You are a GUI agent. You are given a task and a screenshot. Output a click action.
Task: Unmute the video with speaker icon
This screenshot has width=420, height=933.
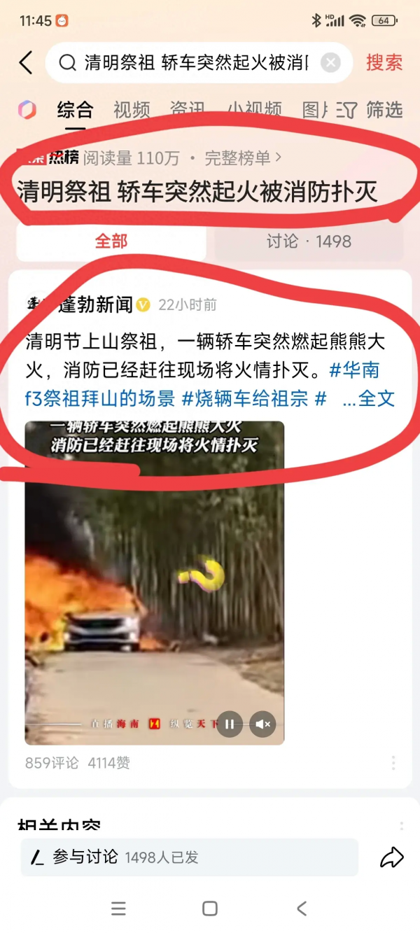(x=263, y=724)
